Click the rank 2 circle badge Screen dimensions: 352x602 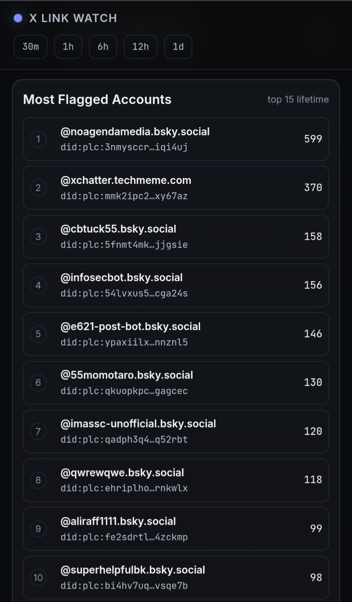point(38,188)
